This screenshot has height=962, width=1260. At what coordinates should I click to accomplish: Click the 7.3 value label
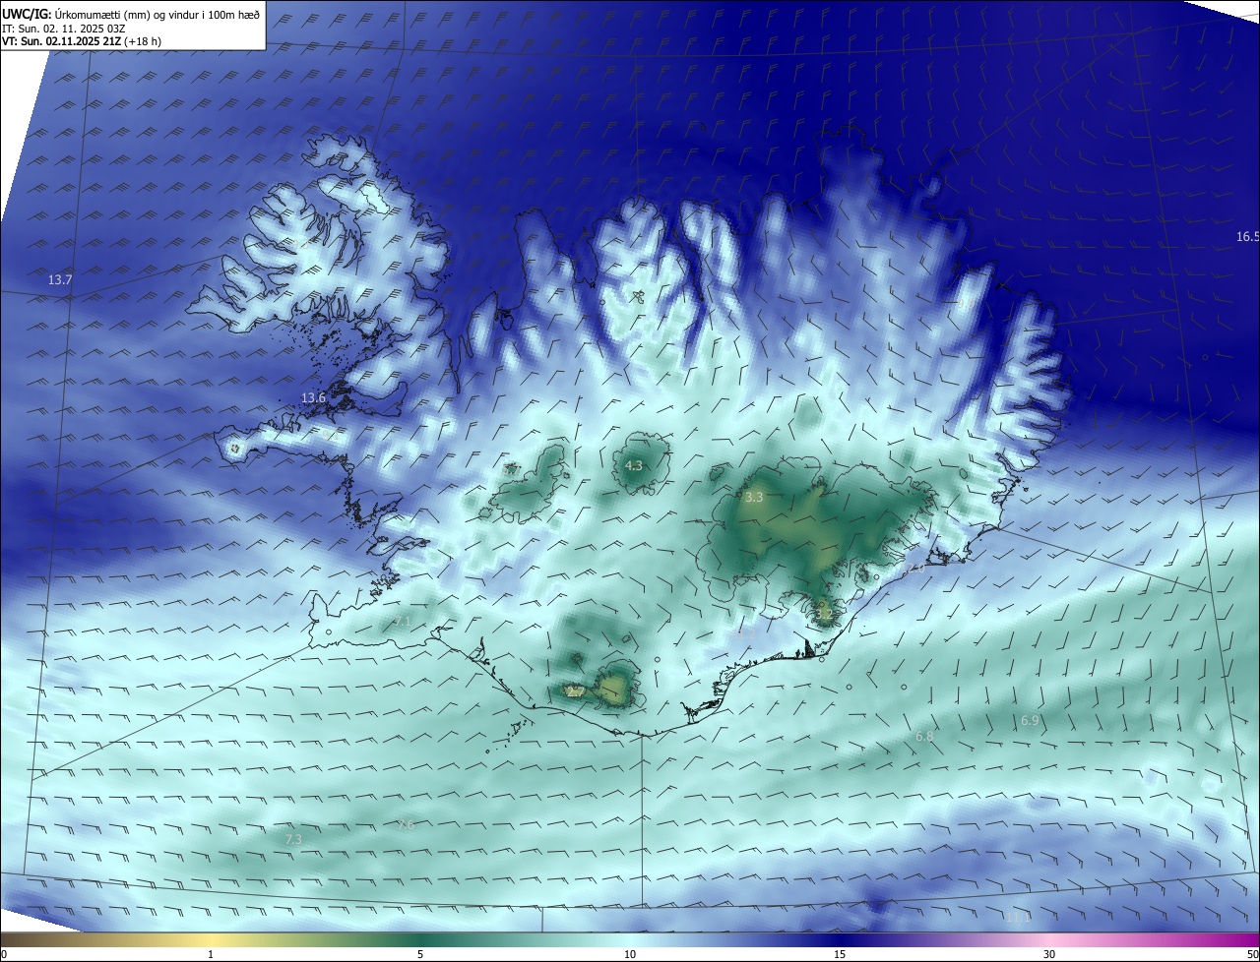coord(293,840)
